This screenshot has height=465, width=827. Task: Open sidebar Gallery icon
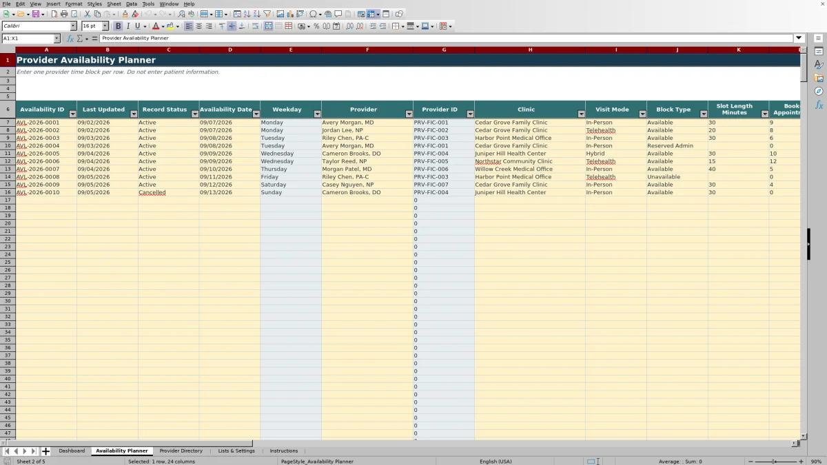coord(819,78)
